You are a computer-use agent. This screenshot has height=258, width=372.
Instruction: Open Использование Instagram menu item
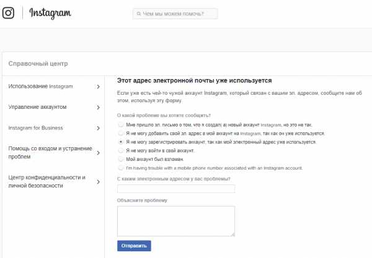[x=40, y=87]
